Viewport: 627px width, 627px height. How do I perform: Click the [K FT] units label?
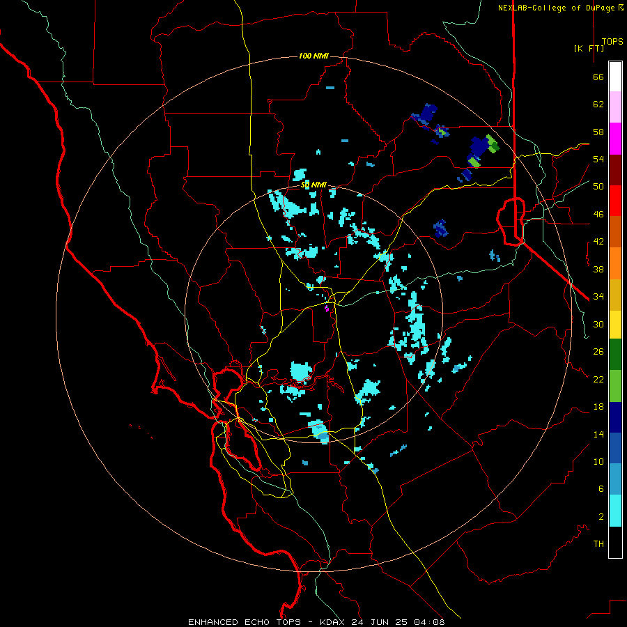[x=589, y=48]
